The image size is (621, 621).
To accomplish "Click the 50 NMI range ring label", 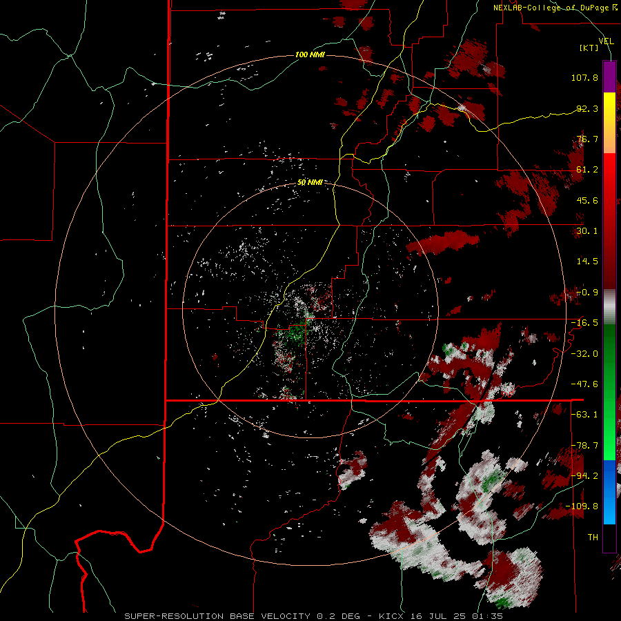I will pyautogui.click(x=310, y=183).
